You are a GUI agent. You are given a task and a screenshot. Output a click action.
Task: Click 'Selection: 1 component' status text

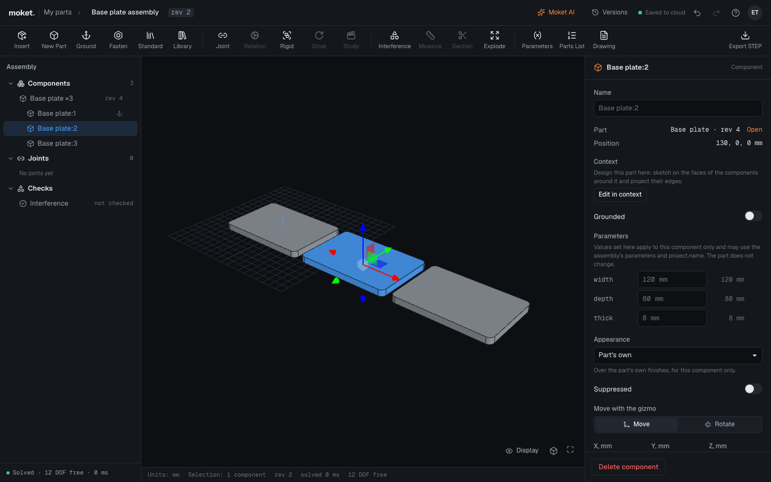point(227,475)
